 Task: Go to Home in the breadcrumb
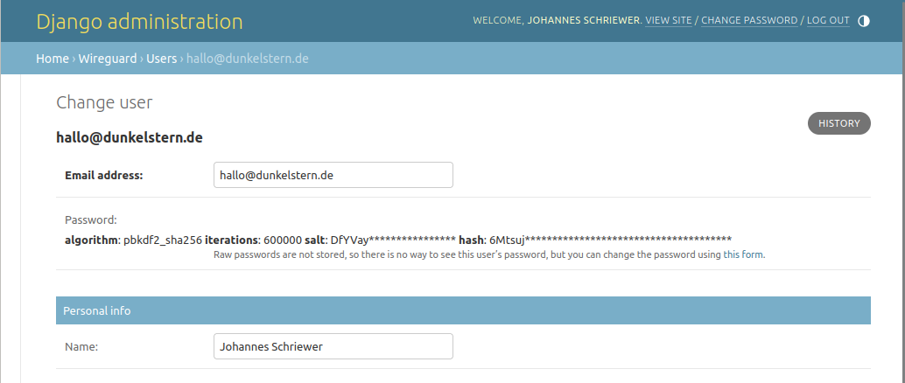(53, 59)
